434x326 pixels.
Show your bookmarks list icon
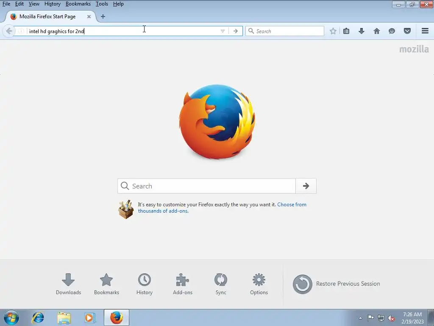pos(346,31)
